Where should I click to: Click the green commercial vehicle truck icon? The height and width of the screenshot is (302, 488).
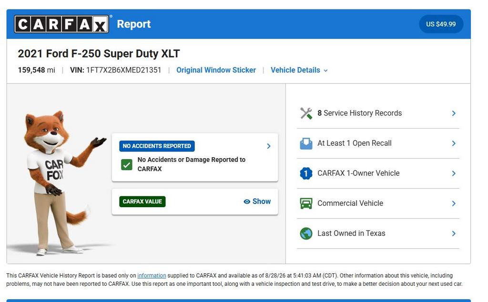(306, 203)
